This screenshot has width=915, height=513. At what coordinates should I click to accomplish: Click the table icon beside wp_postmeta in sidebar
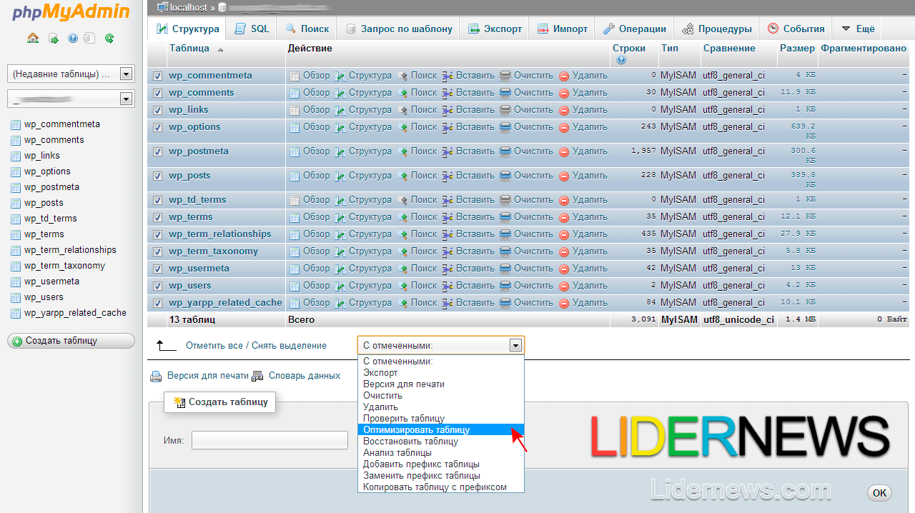pos(16,187)
